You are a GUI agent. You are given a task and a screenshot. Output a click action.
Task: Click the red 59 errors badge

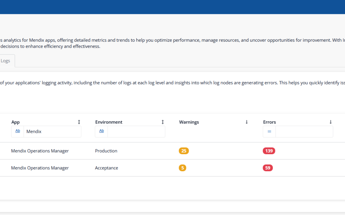coord(268,168)
